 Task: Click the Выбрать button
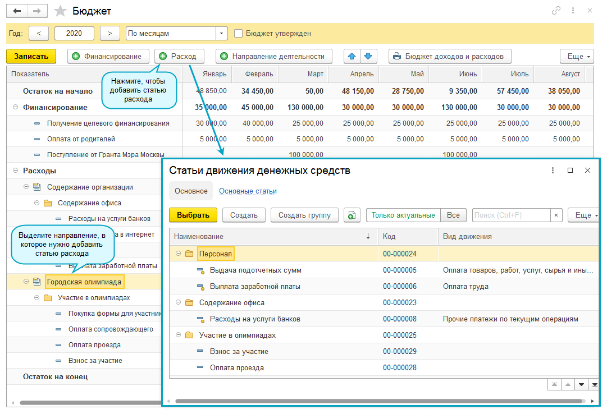coord(193,215)
